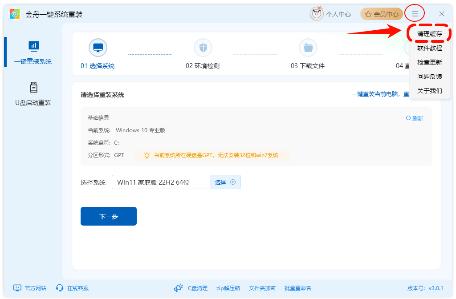Switch to U盘启动重装 sidebar tab
This screenshot has height=299, width=456.
[33, 94]
